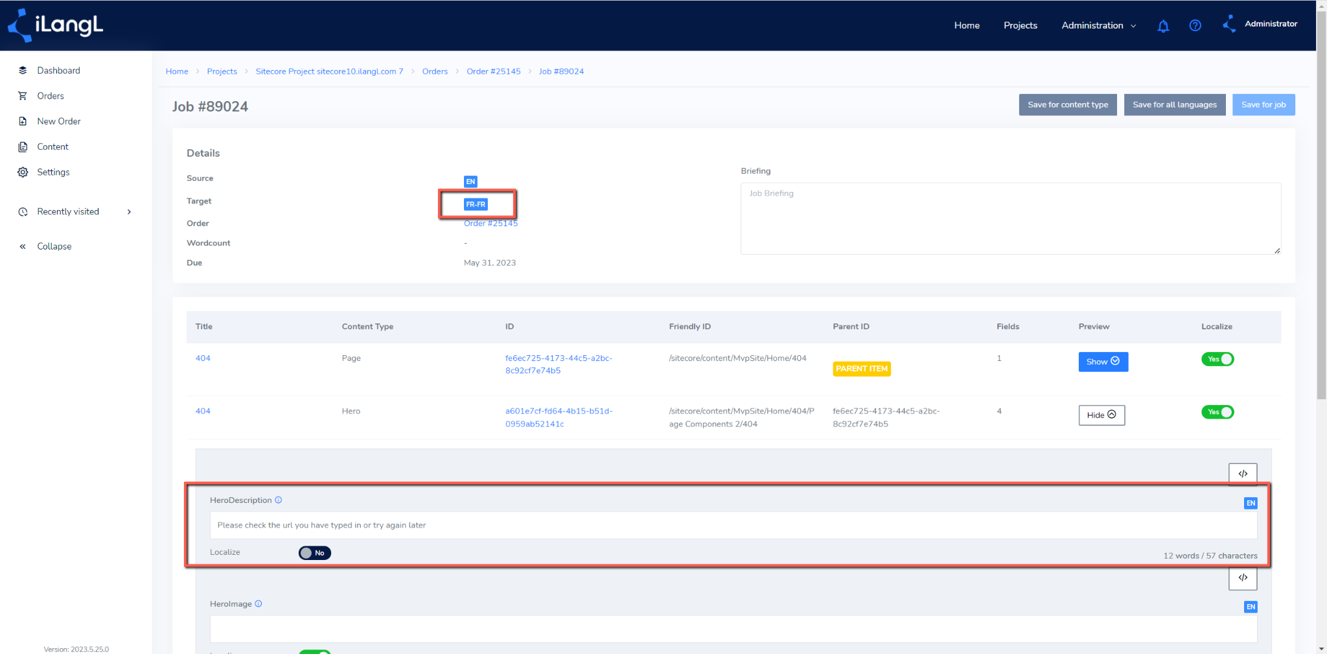Click Order #25145 breadcrumb link
1327x654 pixels.
[494, 71]
